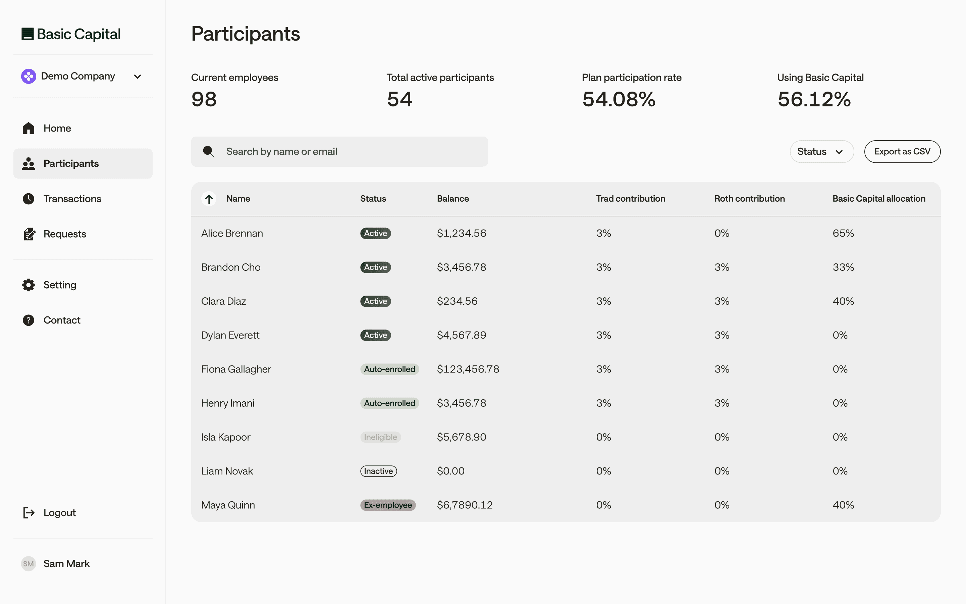Click the Transactions clock icon
The width and height of the screenshot is (966, 604).
coord(28,199)
